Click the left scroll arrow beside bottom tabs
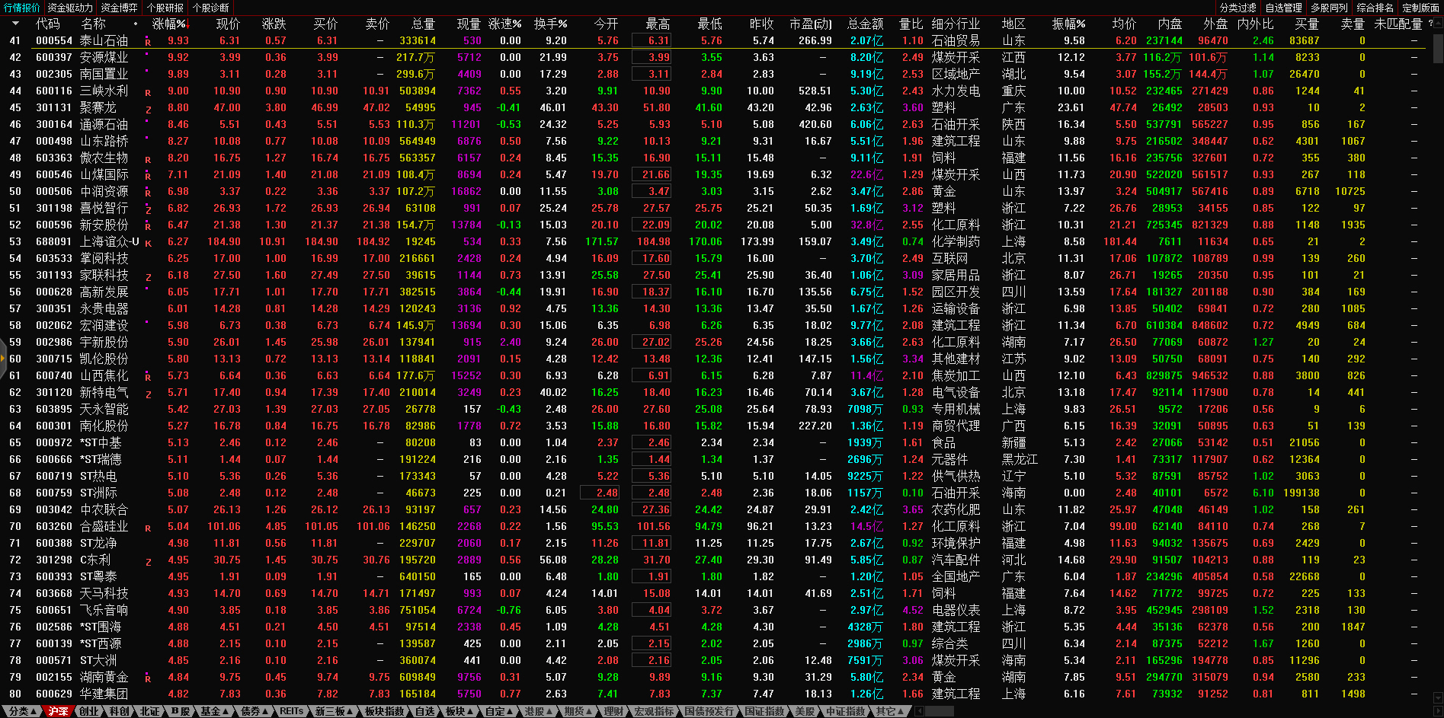Screen dimensions: 1444x718 pos(919,711)
